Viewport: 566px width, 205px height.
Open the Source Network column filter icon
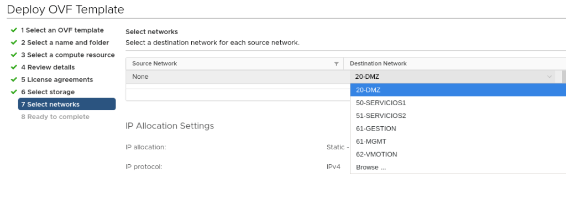[337, 64]
